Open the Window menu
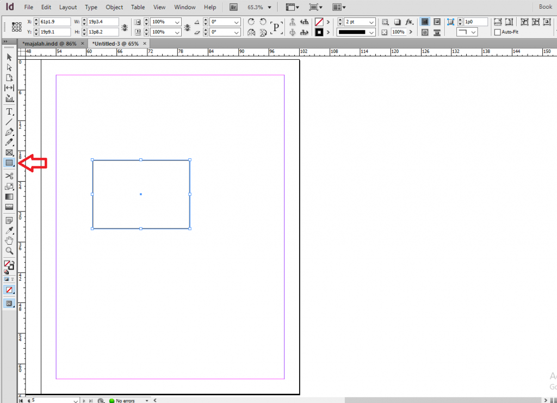Image resolution: width=557 pixels, height=403 pixels. point(184,7)
